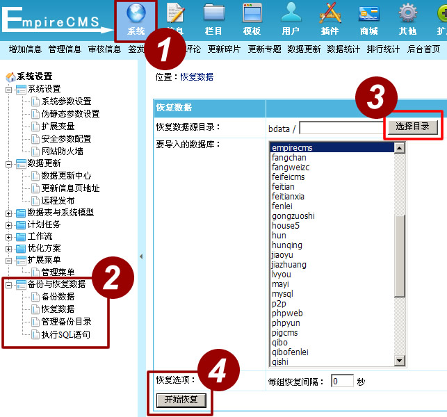This screenshot has width=447, height=417.
Task: Expand the 计划任务 tree node
Action: [9, 225]
